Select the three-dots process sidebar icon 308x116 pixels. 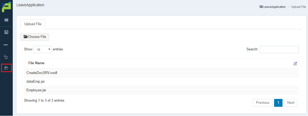[6, 45]
